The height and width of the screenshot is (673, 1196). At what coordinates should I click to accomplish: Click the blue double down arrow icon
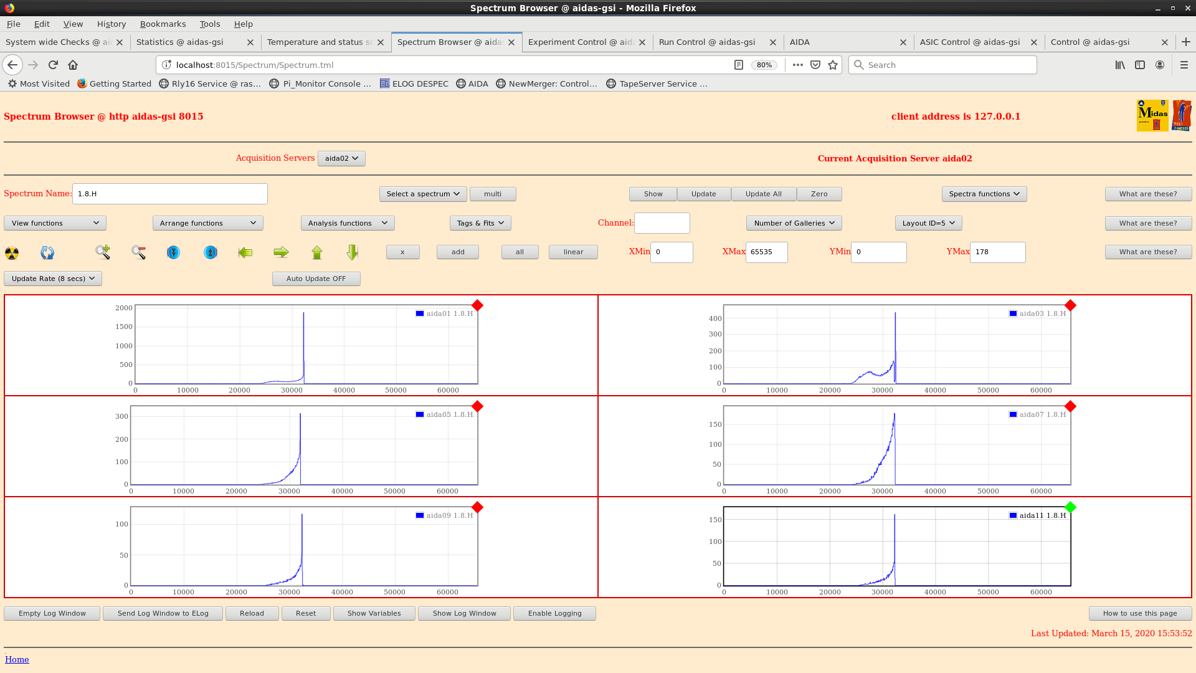[173, 252]
